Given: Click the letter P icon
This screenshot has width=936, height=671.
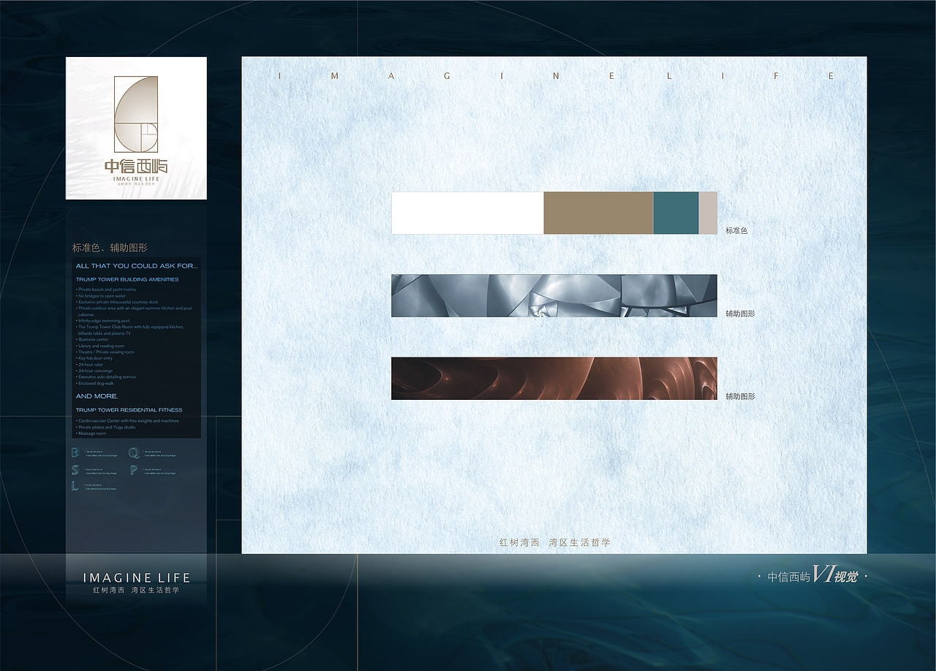Looking at the screenshot, I should (134, 471).
